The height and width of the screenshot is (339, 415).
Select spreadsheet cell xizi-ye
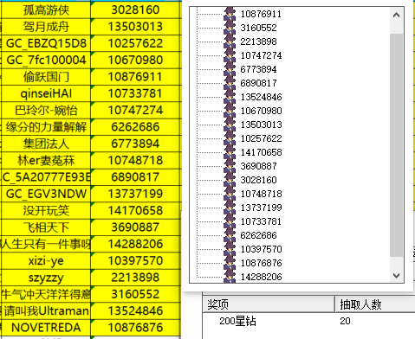click(x=46, y=260)
